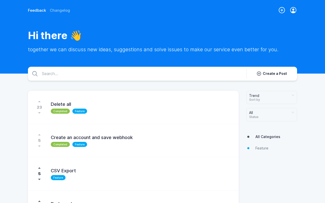Upvote "Create an account and save webhook"
325x203 pixels.
[39, 135]
